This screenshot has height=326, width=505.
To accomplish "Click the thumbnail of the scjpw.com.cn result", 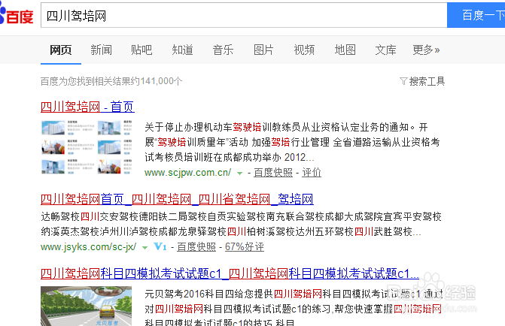I will click(87, 147).
